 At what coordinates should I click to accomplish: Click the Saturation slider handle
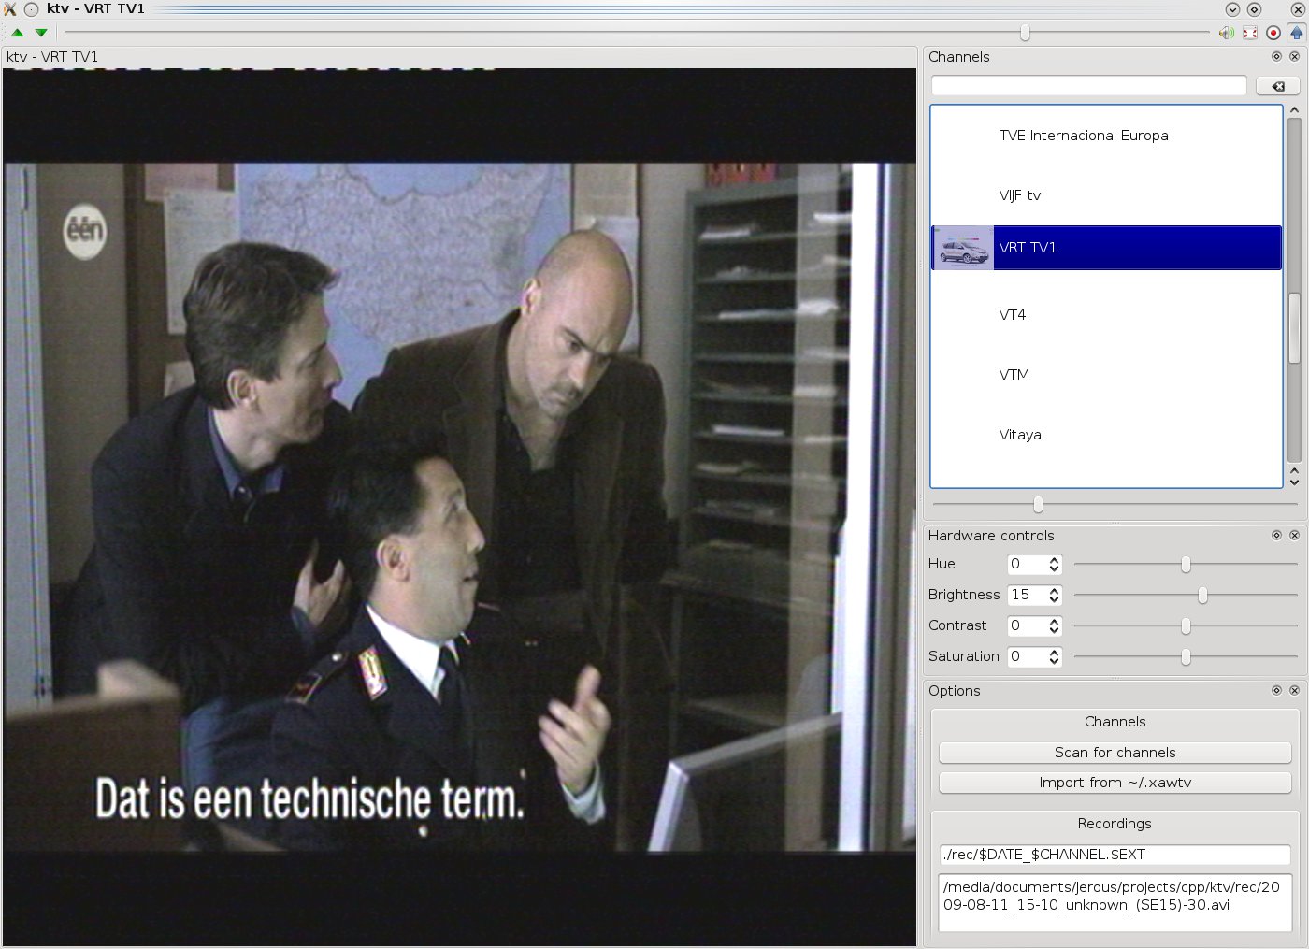click(1186, 657)
